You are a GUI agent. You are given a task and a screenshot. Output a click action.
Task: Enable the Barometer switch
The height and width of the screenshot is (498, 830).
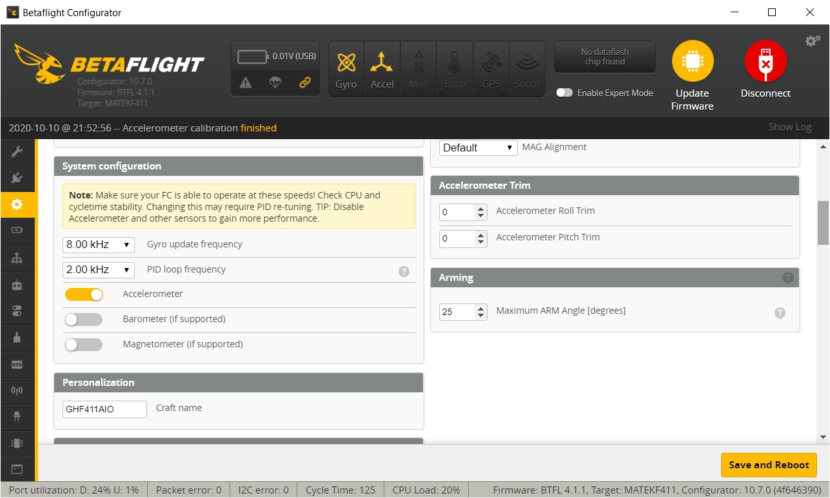(84, 320)
